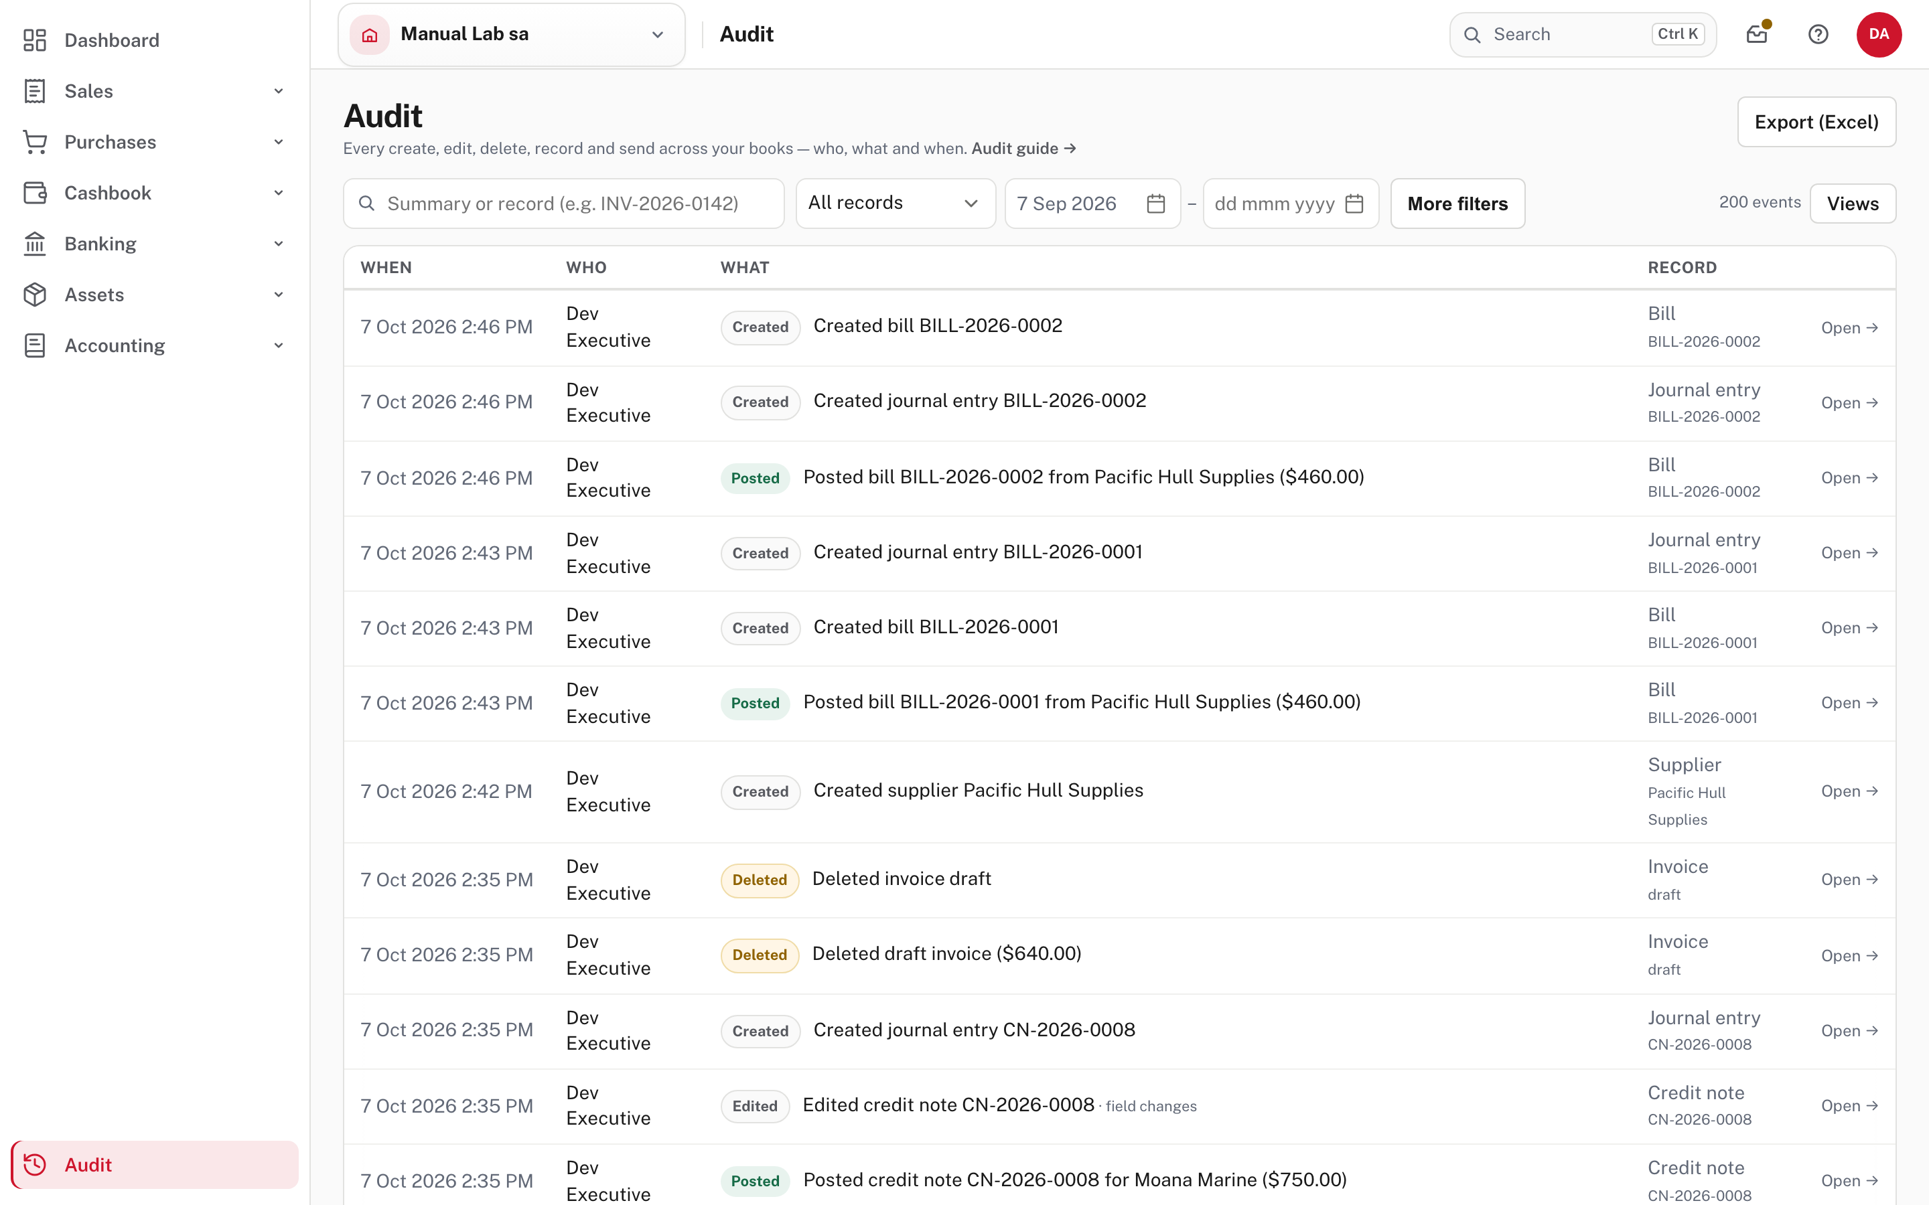
Task: Focus the Summary or record search field
Action: 563,204
